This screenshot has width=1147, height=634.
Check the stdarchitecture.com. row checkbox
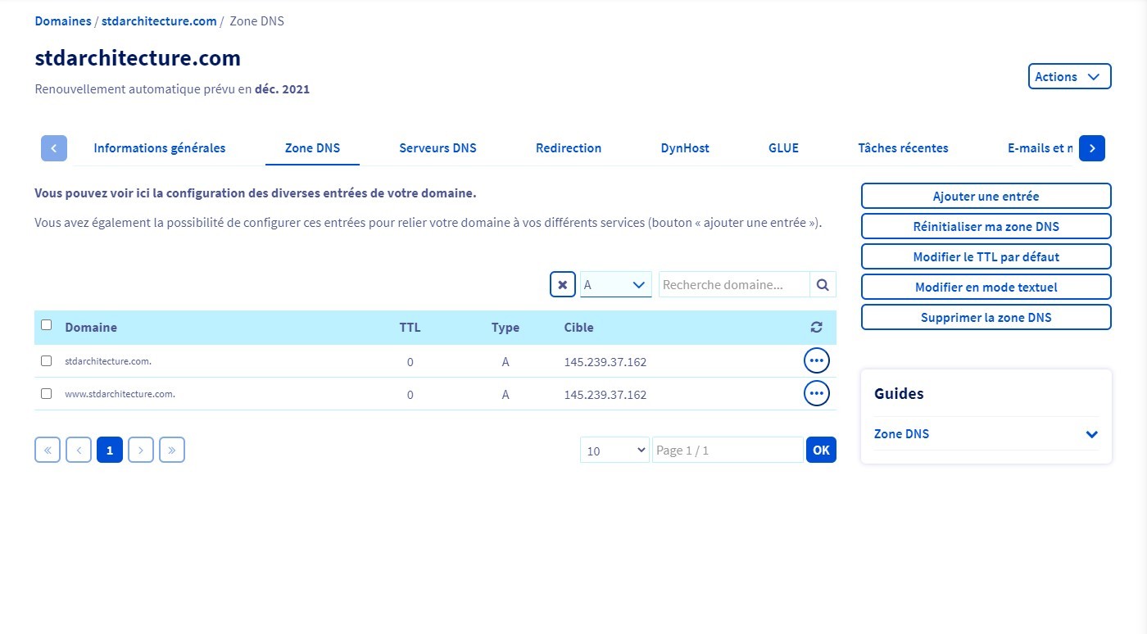[x=47, y=360]
